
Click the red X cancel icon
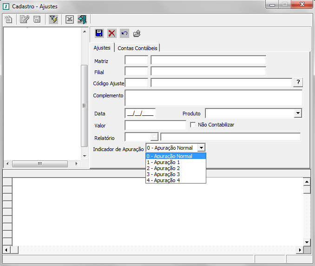point(112,33)
